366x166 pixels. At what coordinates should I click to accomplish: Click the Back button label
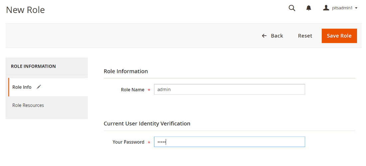277,36
